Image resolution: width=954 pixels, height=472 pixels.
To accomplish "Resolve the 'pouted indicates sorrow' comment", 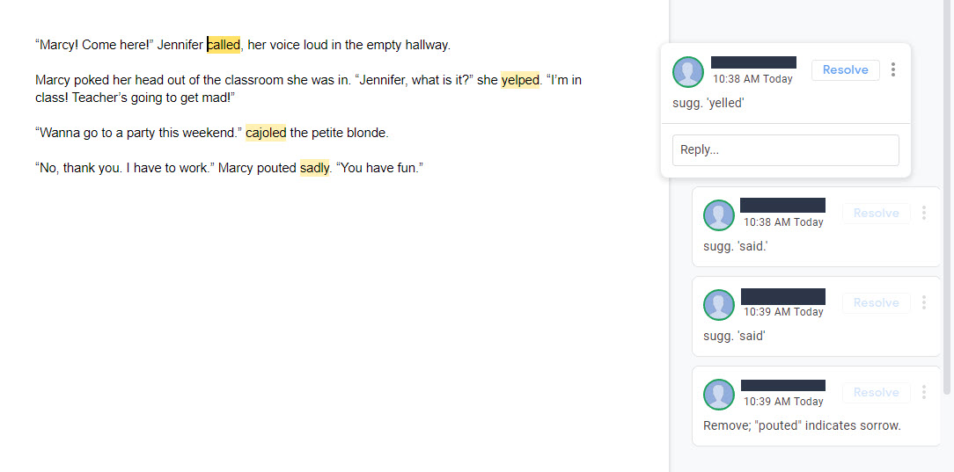I will (x=877, y=392).
